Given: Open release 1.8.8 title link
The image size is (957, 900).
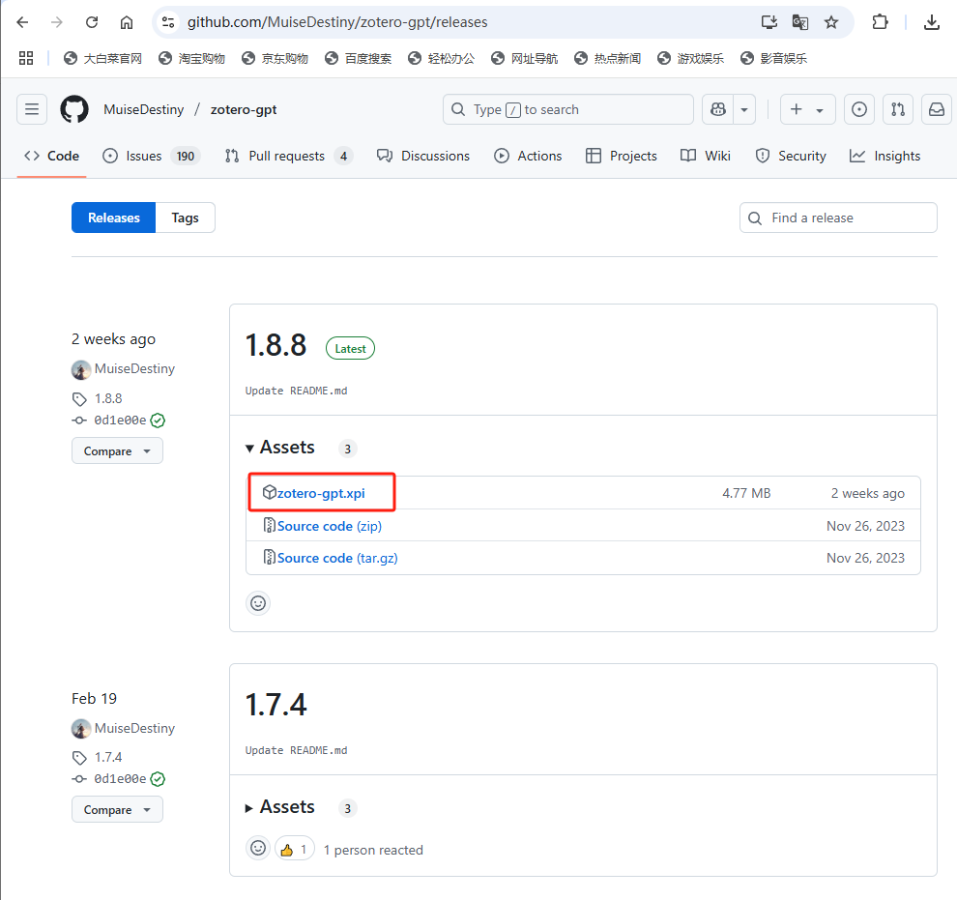Looking at the screenshot, I should (x=275, y=345).
